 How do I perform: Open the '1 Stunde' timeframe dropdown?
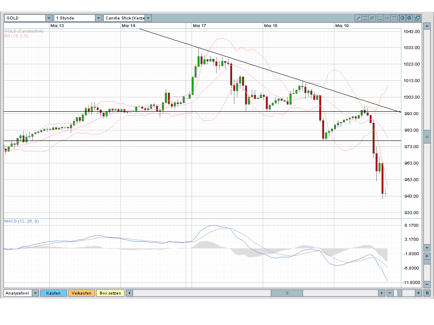(98, 18)
